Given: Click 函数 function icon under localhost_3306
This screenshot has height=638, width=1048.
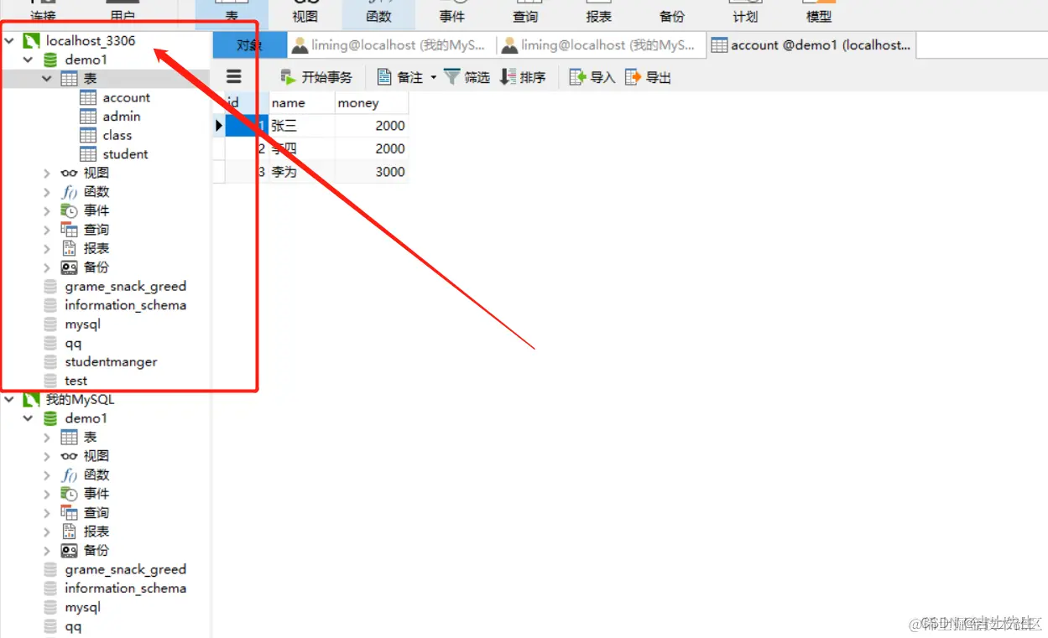Looking at the screenshot, I should coord(70,192).
